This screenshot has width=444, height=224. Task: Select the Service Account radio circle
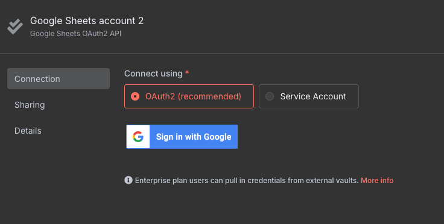click(270, 96)
